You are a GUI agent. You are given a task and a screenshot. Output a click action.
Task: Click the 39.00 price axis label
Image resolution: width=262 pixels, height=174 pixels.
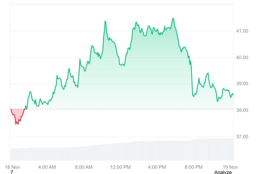[242, 84]
